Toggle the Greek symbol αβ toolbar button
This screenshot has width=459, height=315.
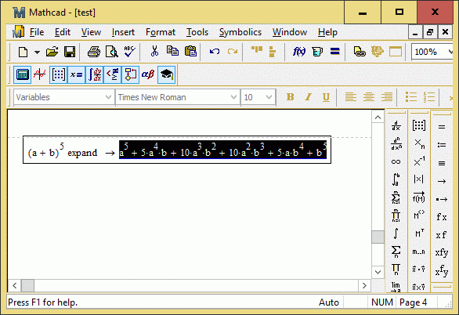[x=148, y=74]
